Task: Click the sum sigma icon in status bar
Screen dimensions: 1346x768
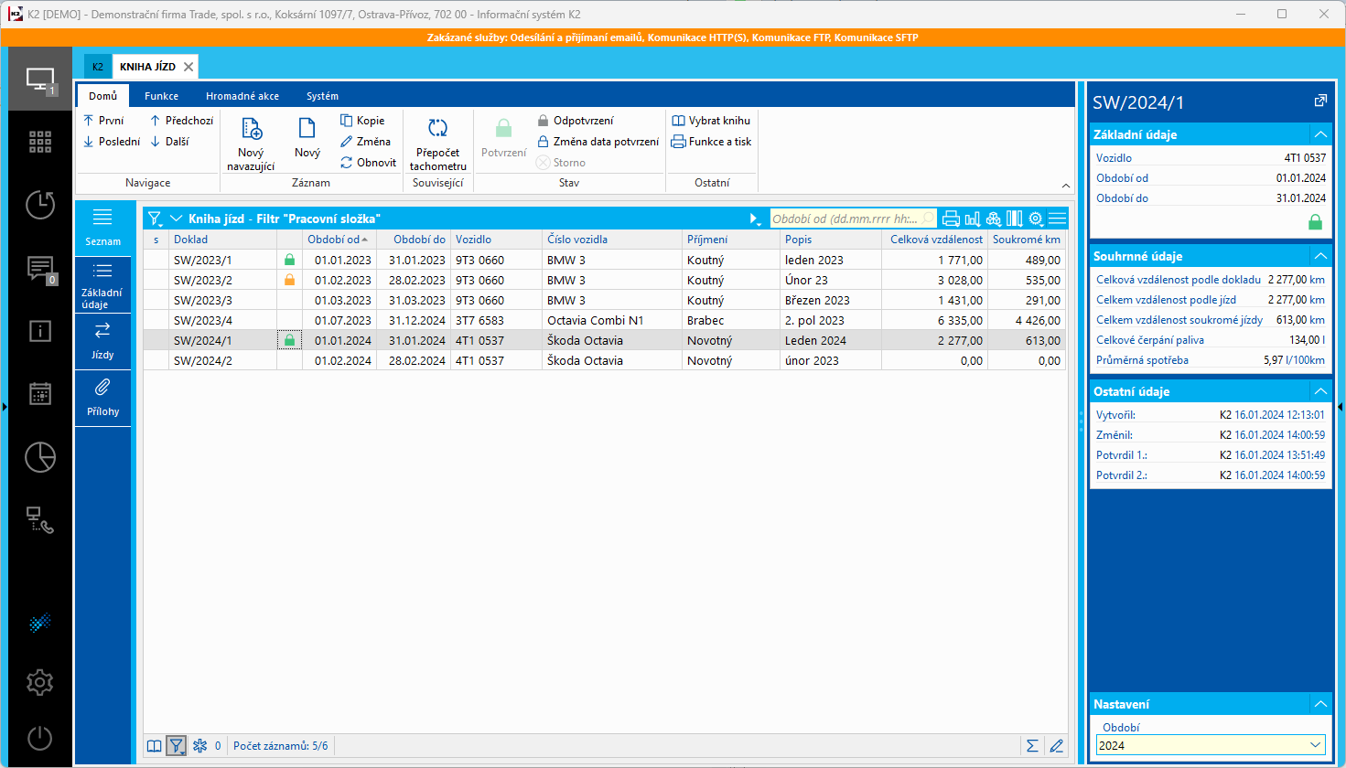Action: pos(1032,746)
